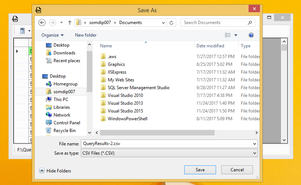301x185 pixels.
Task: Select the .aws folder
Action: (x=112, y=57)
